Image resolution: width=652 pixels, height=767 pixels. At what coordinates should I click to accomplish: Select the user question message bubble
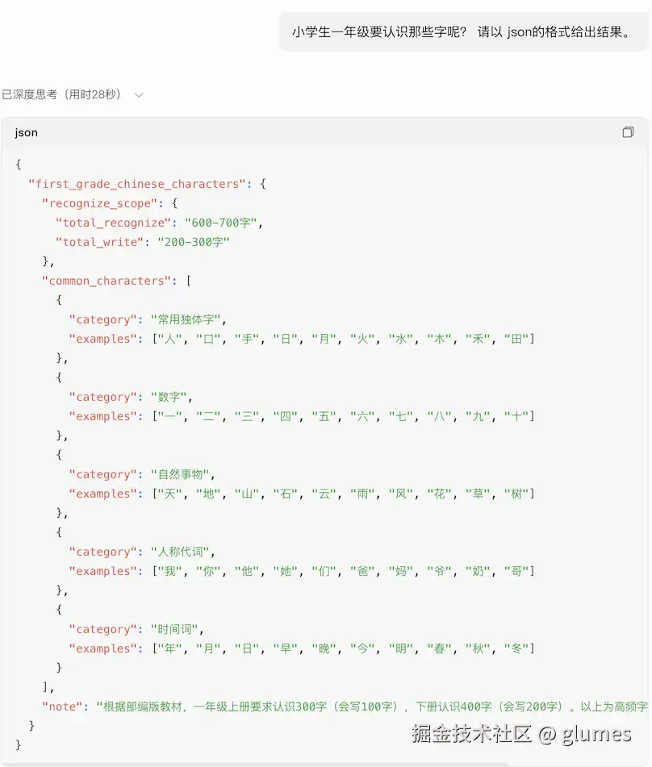pyautogui.click(x=464, y=32)
